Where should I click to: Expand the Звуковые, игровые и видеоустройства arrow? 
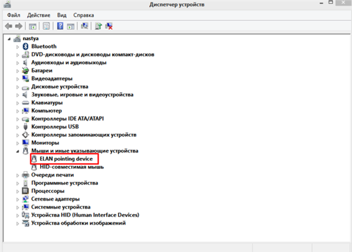(x=18, y=95)
